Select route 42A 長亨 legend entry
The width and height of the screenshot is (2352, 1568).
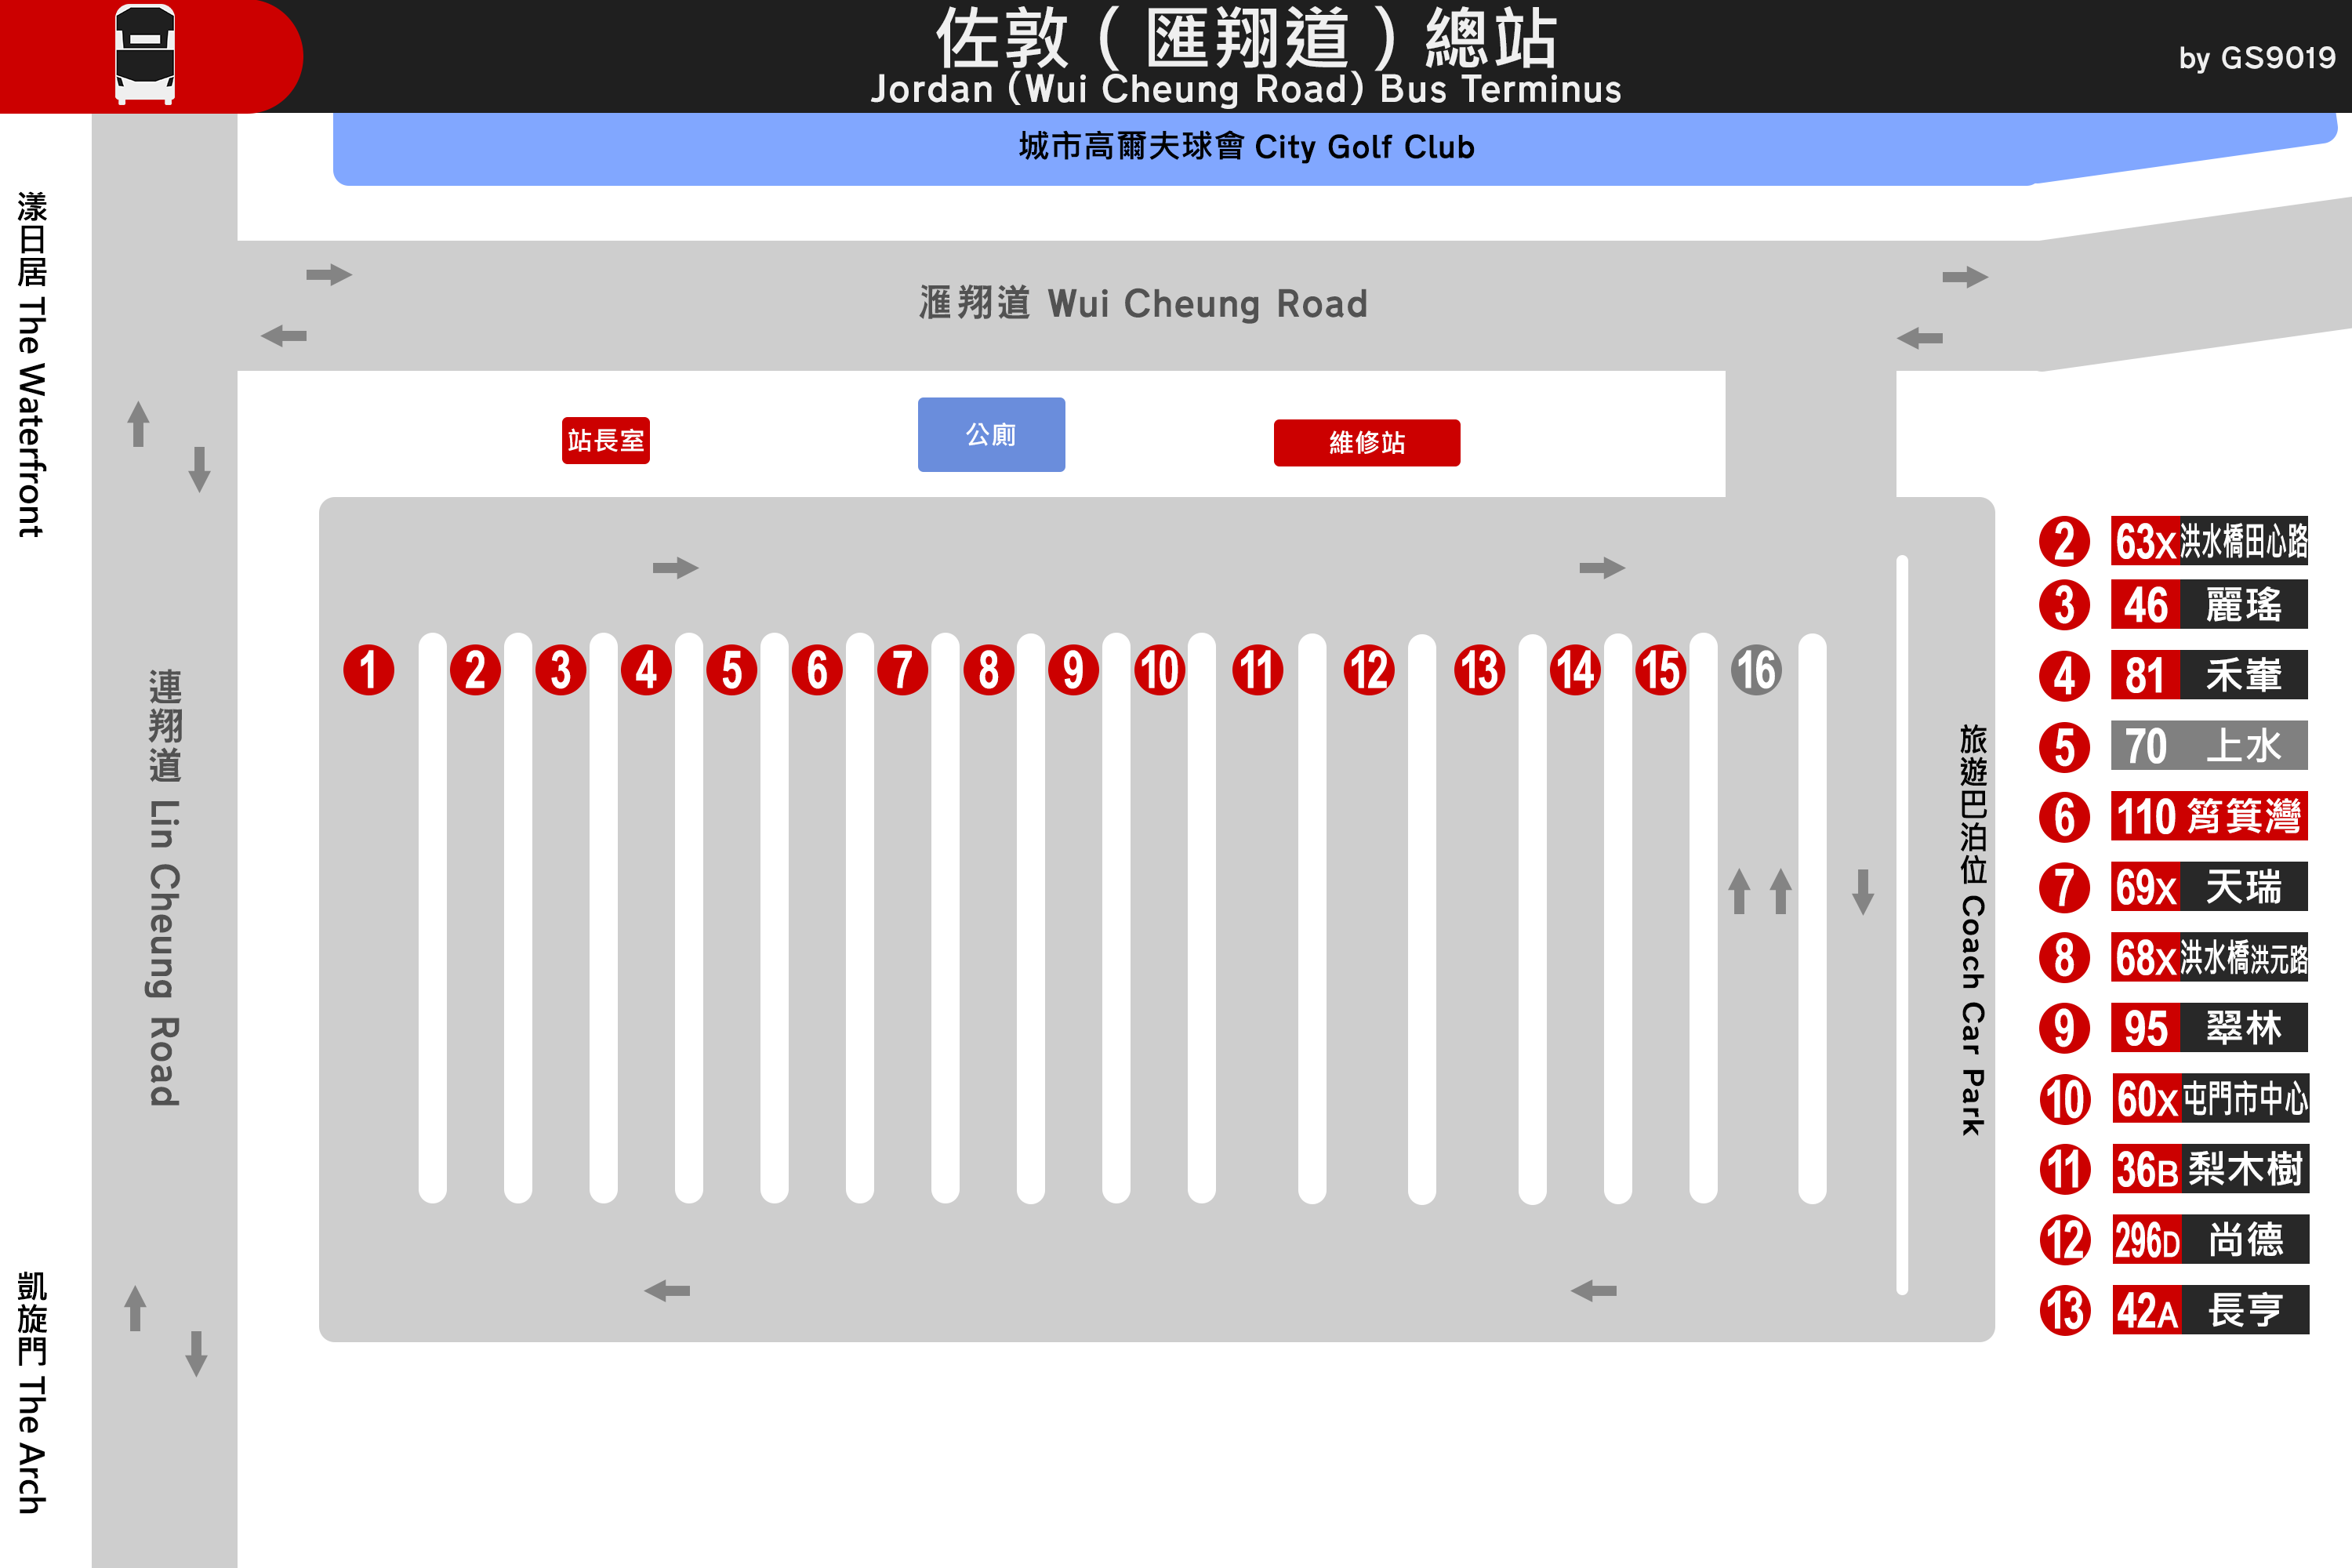click(2210, 1310)
